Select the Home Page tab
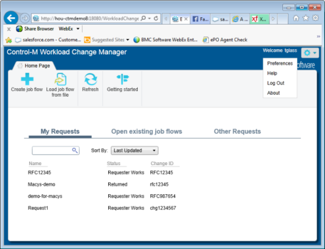325x249 pixels. pyautogui.click(x=34, y=66)
